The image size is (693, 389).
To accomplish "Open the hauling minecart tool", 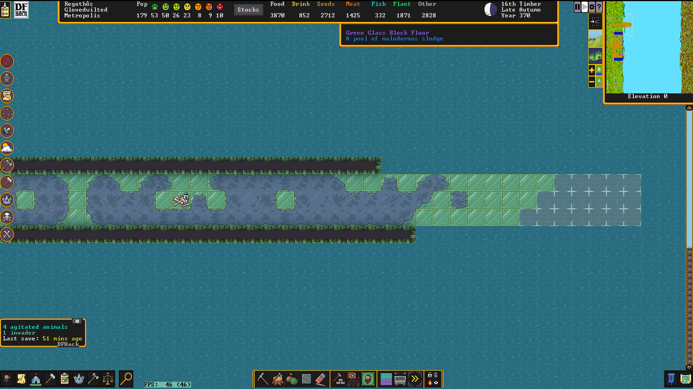I will tap(400, 379).
